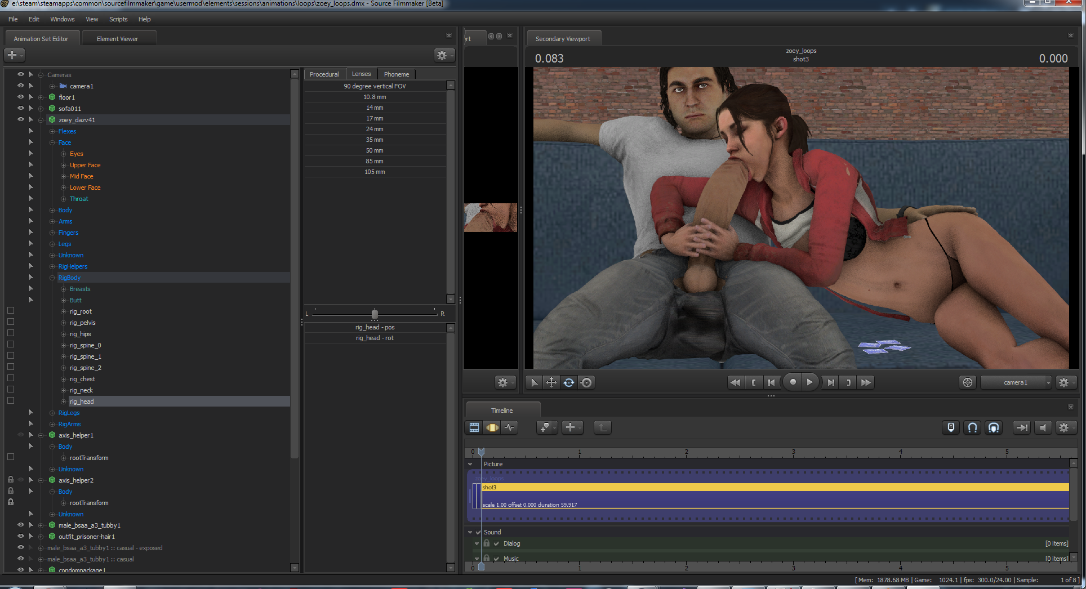Toggle the timeline lock playhead icon
The width and height of the screenshot is (1086, 589).
pos(951,427)
